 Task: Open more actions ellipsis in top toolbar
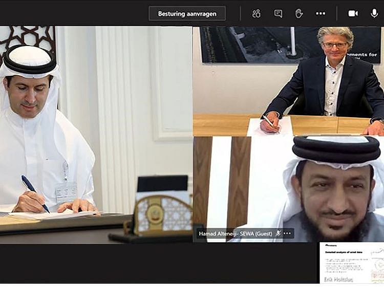[x=321, y=14]
